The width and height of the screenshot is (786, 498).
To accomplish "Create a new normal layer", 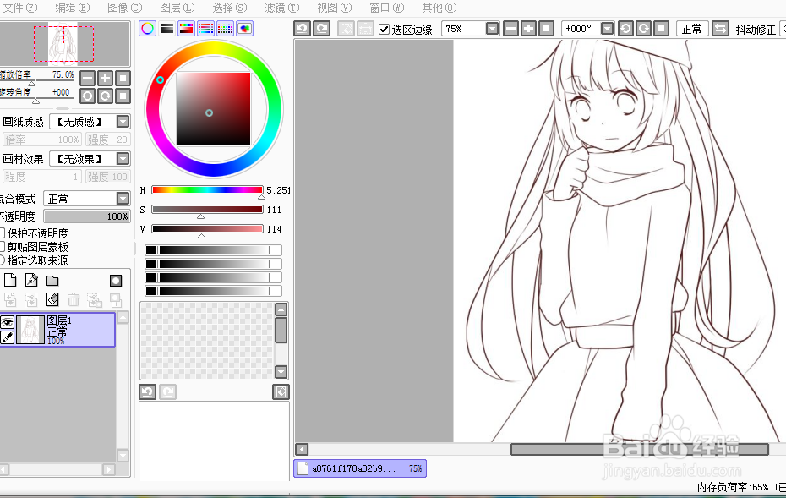I will coord(10,280).
